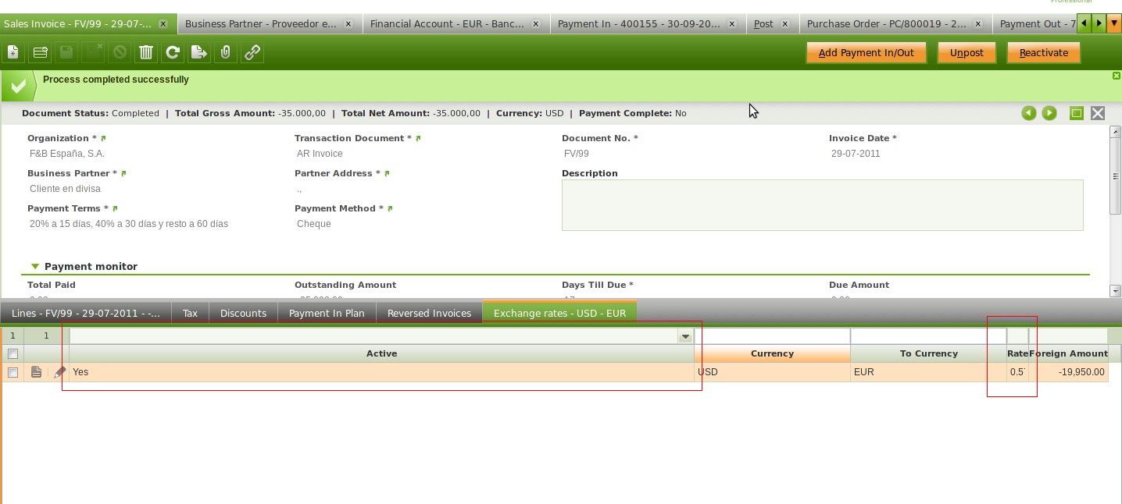Open the Reversed Invoices subtab
The width and height of the screenshot is (1122, 504).
429,313
